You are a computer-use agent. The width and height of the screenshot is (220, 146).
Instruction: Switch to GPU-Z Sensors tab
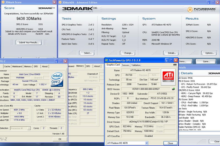point(125,65)
